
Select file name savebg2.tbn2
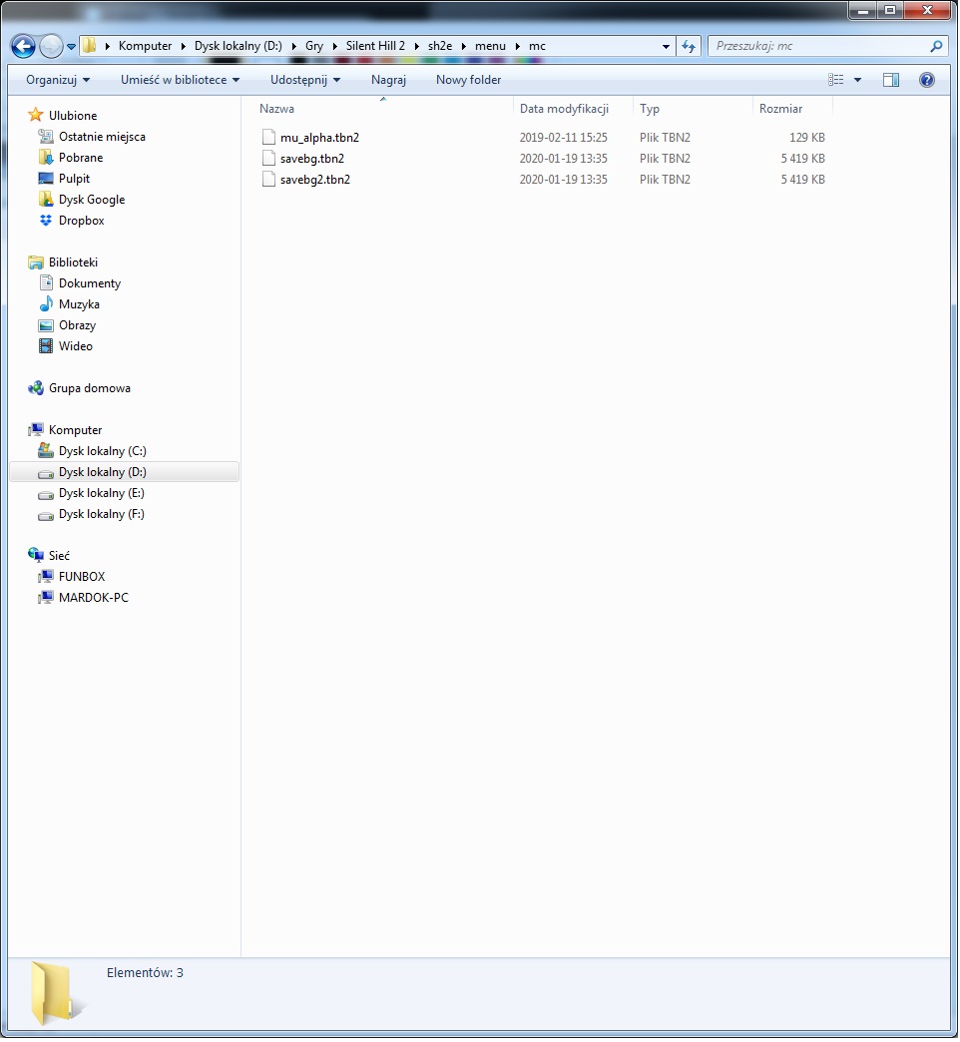[x=315, y=180]
